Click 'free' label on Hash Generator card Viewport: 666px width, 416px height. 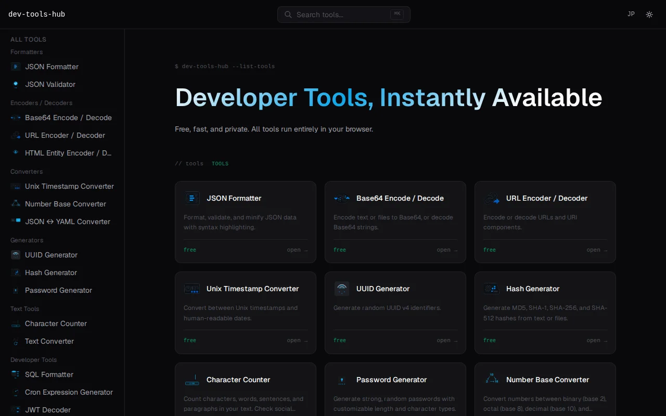tap(490, 341)
